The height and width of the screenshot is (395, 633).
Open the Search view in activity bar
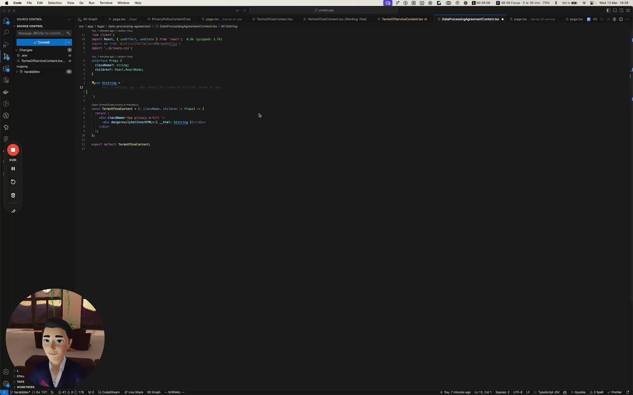point(6,33)
